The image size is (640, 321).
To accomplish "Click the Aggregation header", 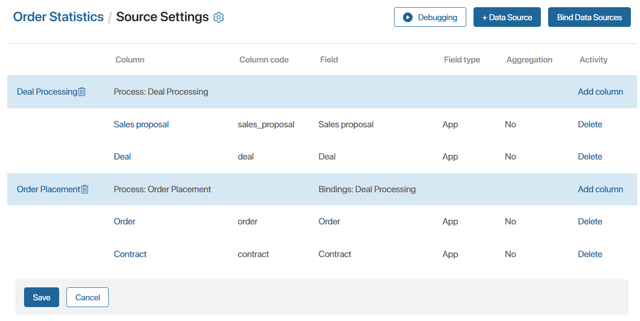I will coord(529,60).
